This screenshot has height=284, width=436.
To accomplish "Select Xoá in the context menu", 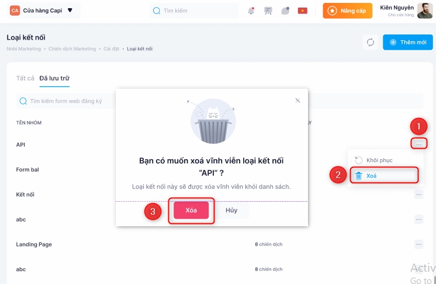I will 372,176.
